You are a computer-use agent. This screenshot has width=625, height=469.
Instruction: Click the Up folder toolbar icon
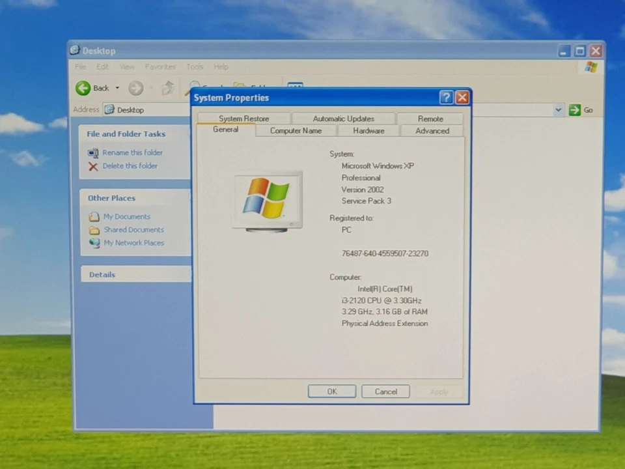tap(168, 88)
